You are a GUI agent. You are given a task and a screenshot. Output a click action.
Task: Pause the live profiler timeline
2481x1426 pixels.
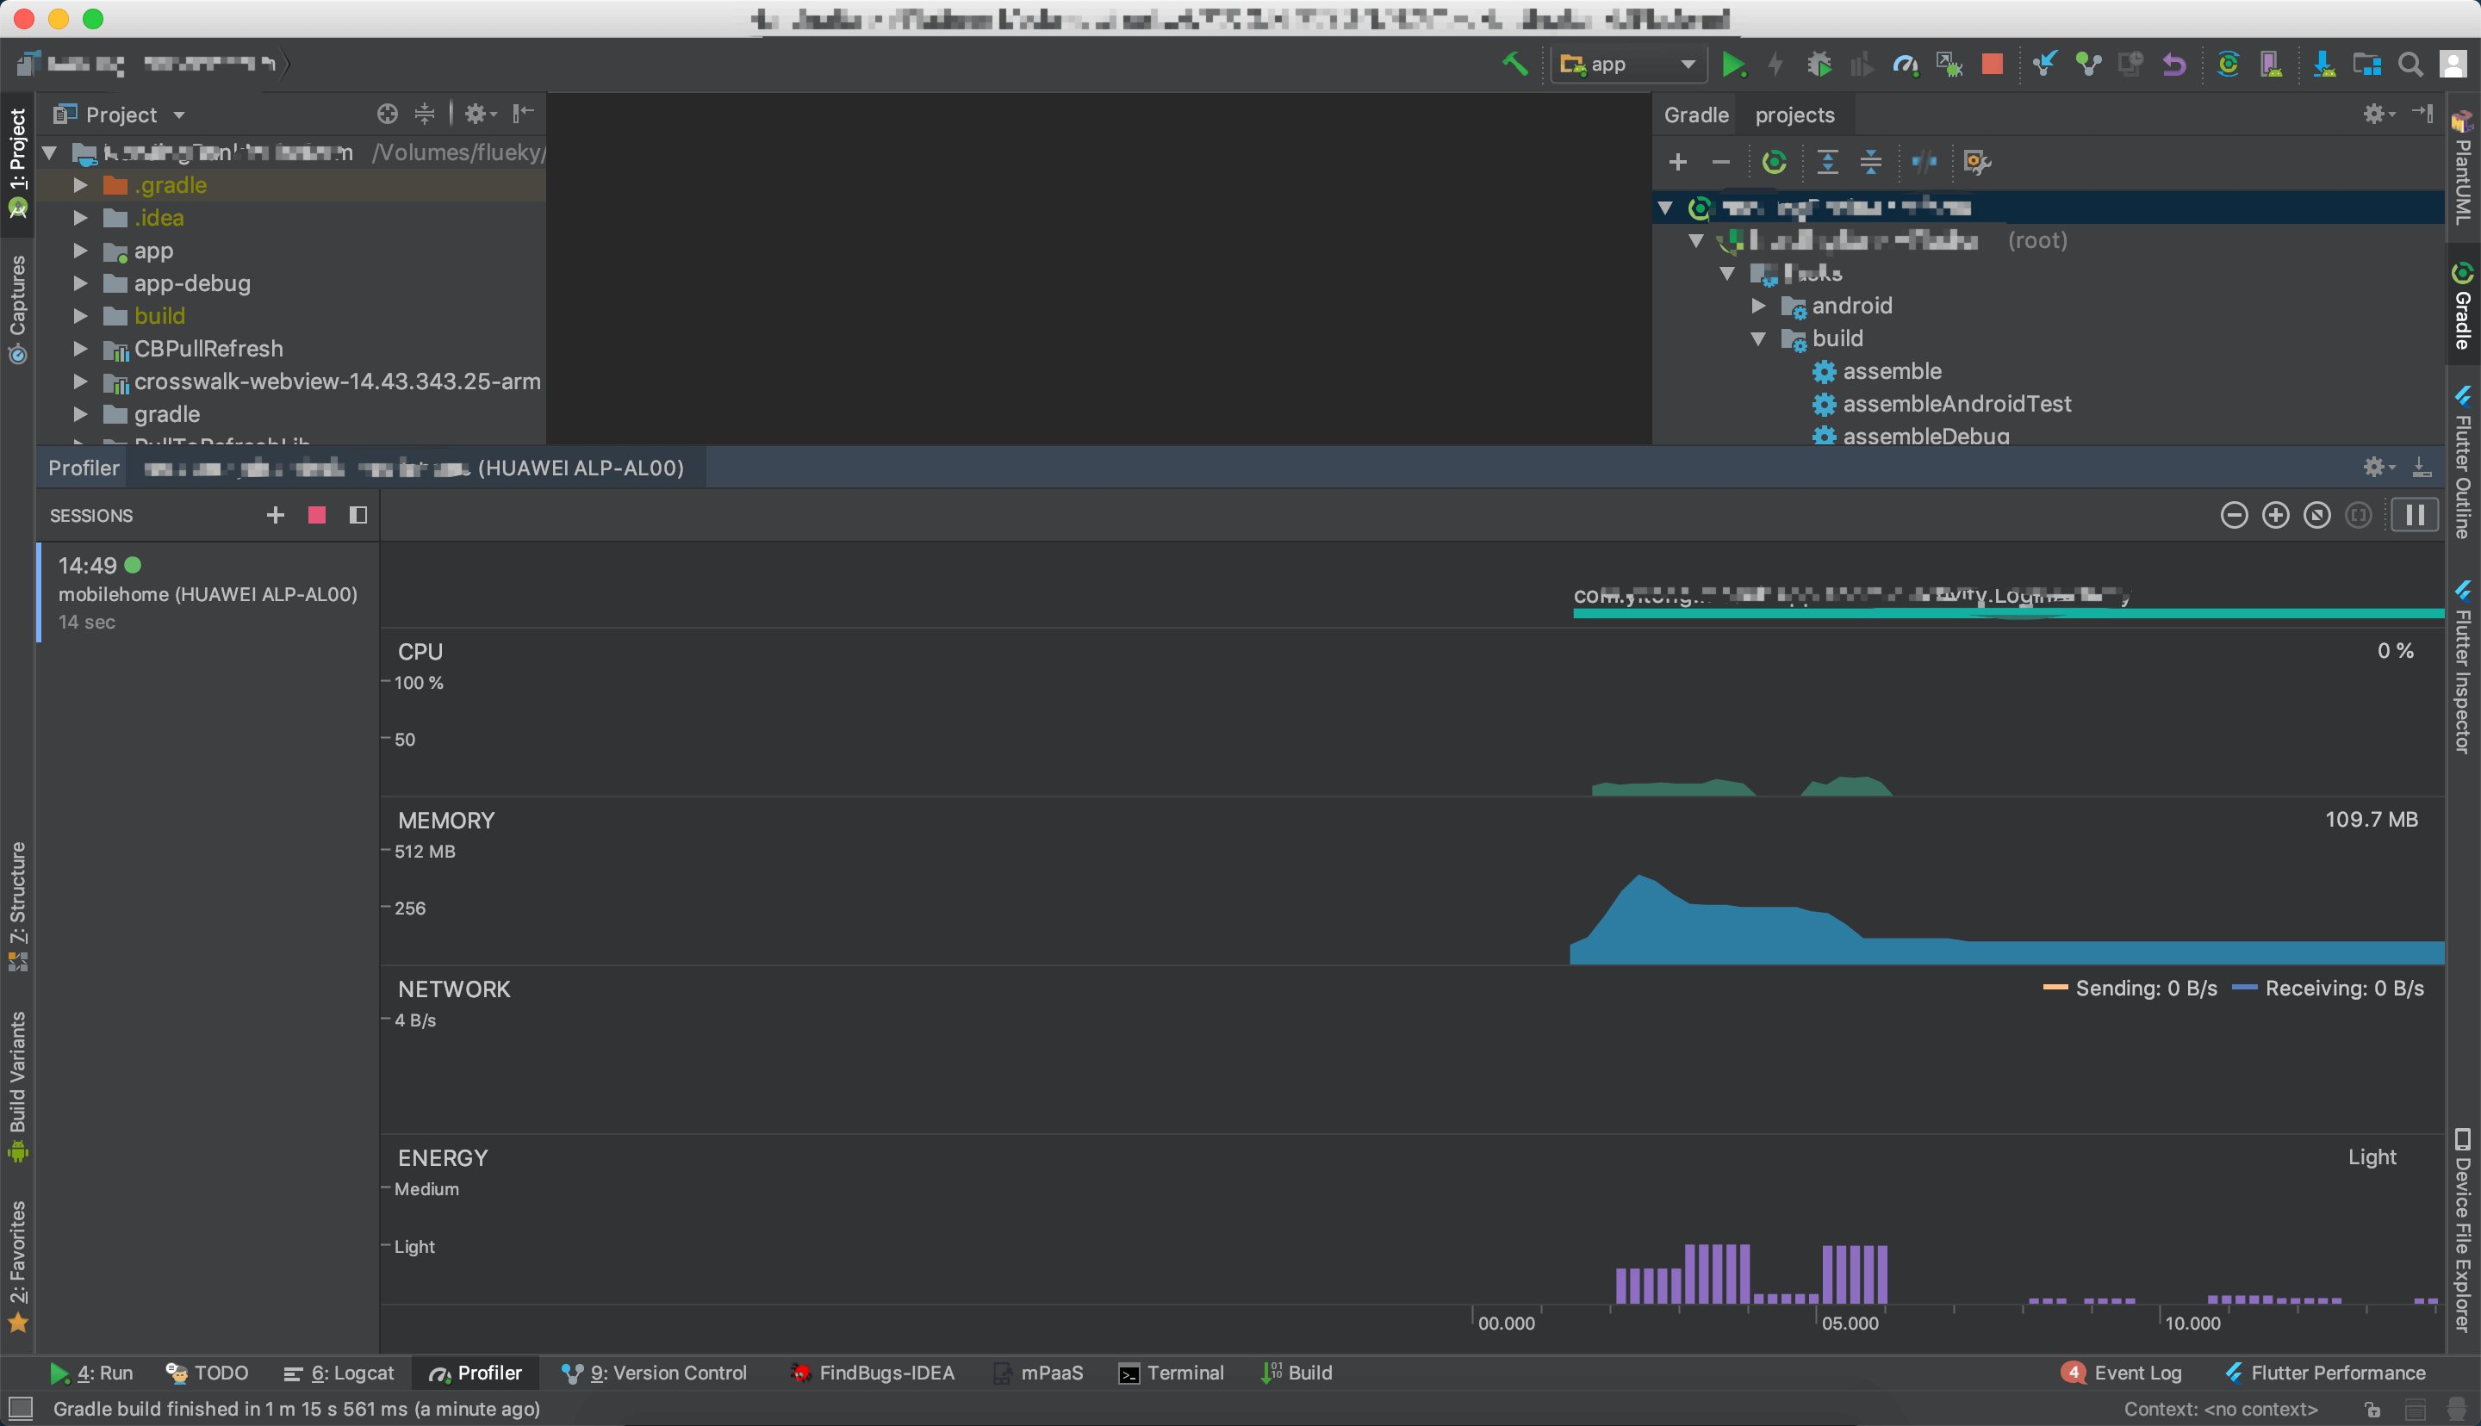pos(2415,515)
